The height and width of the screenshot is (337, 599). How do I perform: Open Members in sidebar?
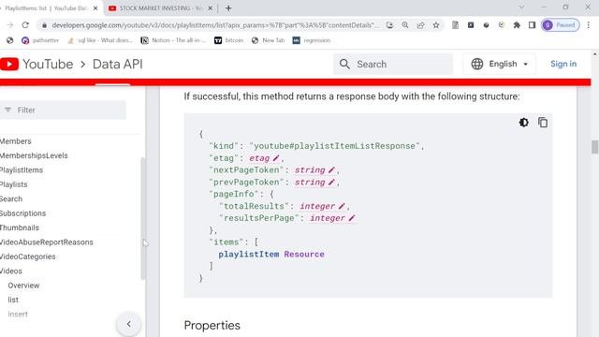pyautogui.click(x=15, y=141)
